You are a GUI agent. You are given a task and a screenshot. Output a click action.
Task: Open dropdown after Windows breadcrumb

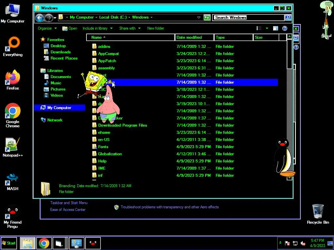[151, 18]
